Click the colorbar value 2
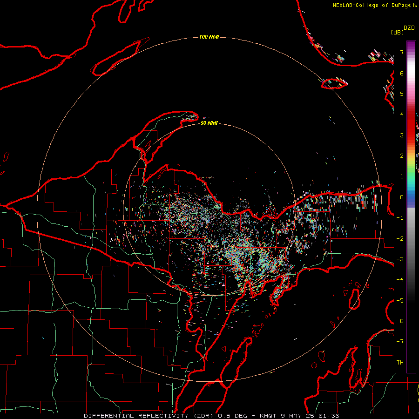 click(402, 156)
